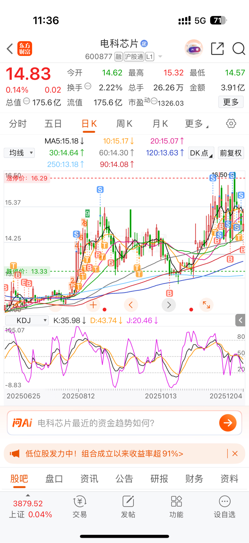Select the 日K chart tab
The height and width of the screenshot is (543, 249).
(x=89, y=124)
